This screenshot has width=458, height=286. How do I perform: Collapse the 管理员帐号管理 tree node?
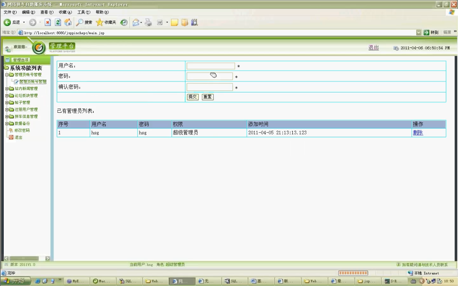click(6, 75)
